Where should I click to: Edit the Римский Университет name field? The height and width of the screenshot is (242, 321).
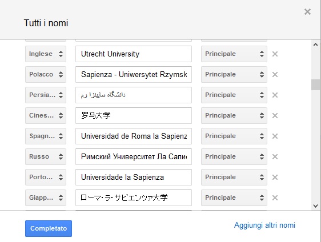134,157
